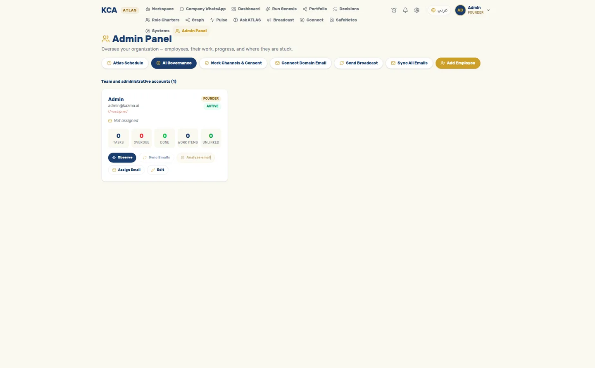Open the Decisions page

point(346,9)
